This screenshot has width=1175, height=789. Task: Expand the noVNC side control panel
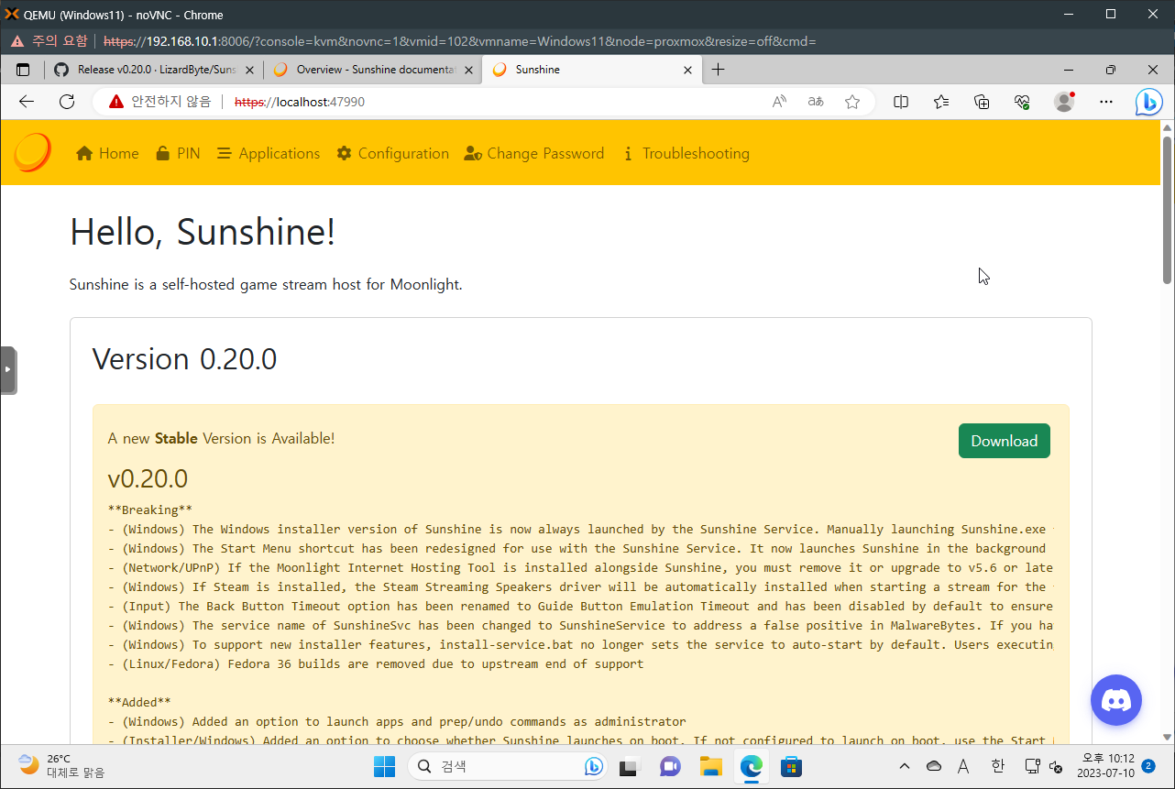(x=8, y=369)
